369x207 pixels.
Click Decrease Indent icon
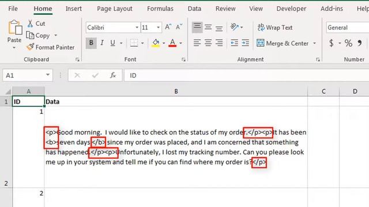pyautogui.click(x=234, y=43)
